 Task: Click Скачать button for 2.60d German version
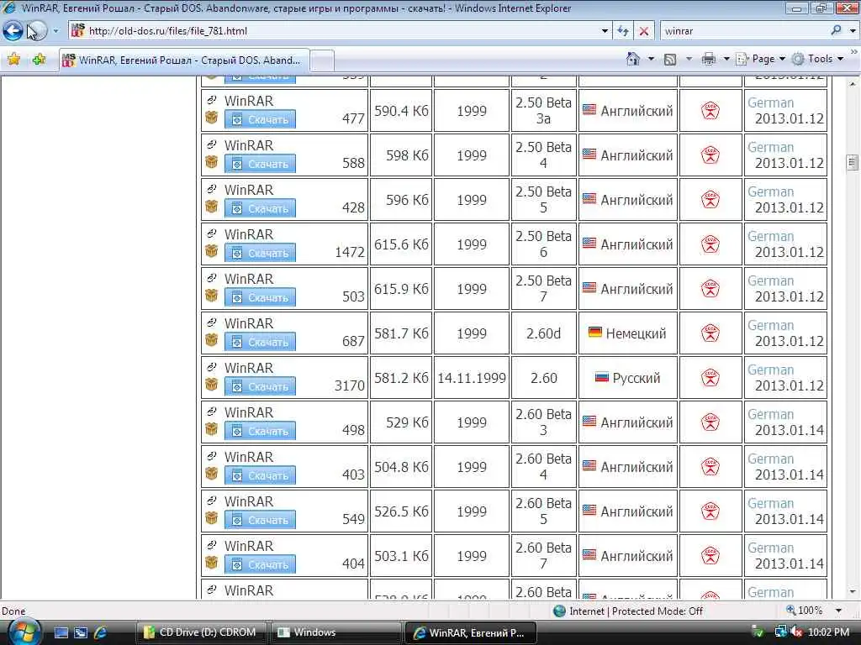260,342
